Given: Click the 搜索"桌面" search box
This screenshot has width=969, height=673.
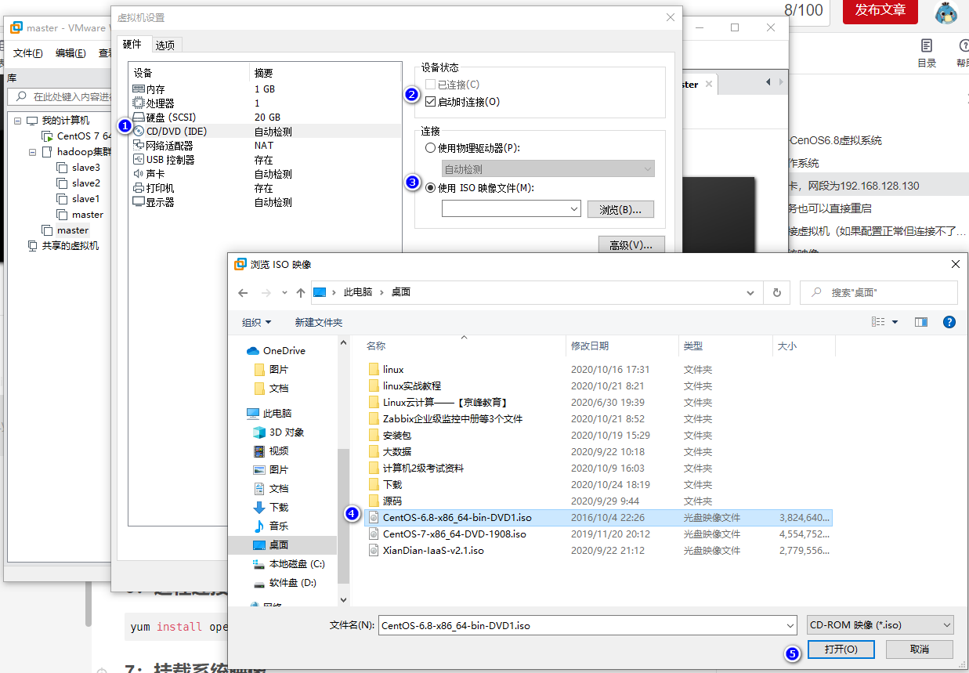Looking at the screenshot, I should click(x=879, y=292).
